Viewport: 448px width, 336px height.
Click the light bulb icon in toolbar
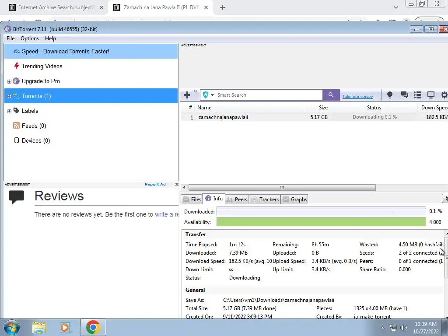point(389,95)
